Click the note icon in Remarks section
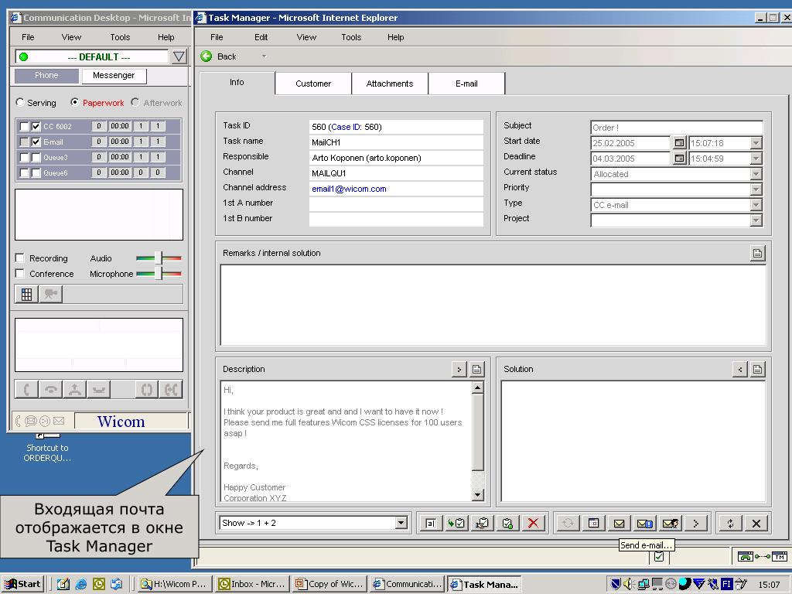The width and height of the screenshot is (792, 594). point(757,253)
